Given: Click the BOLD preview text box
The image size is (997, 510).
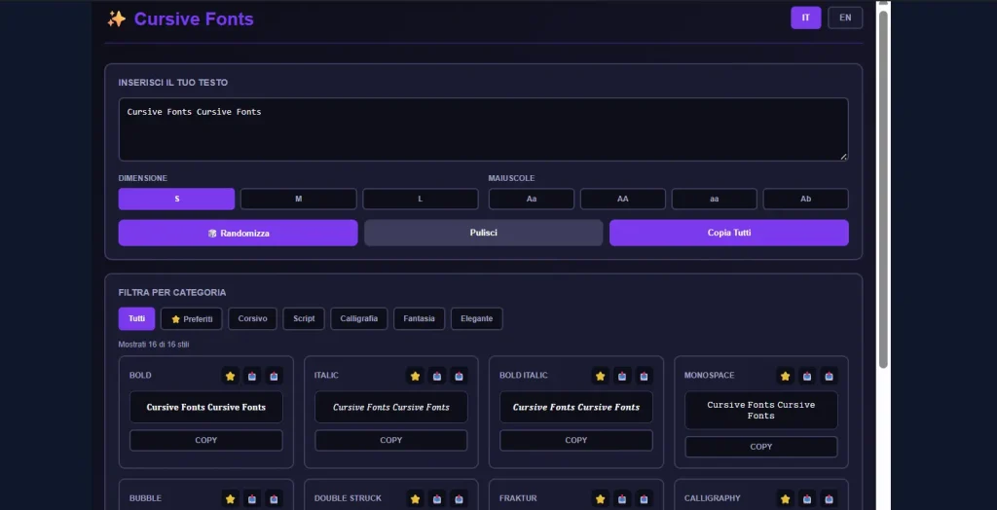Looking at the screenshot, I should pyautogui.click(x=206, y=407).
